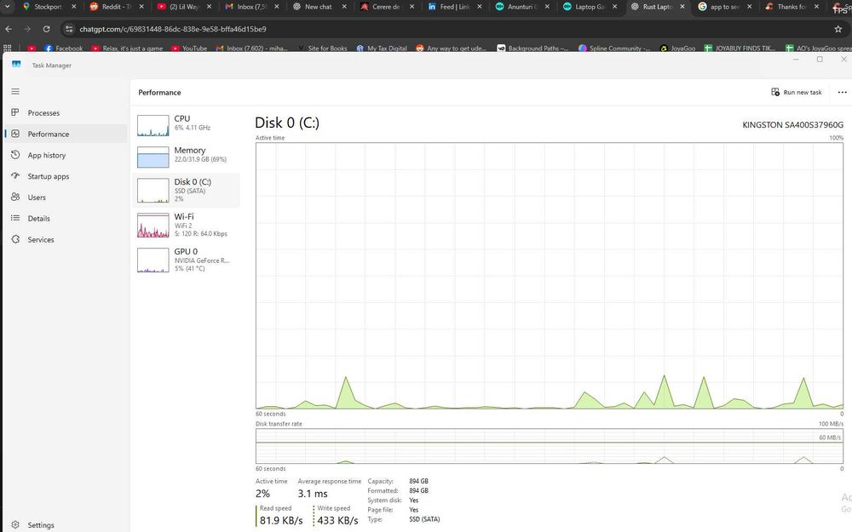Click the Disk 0 (C:) heading text
This screenshot has width=852, height=532.
tap(287, 123)
